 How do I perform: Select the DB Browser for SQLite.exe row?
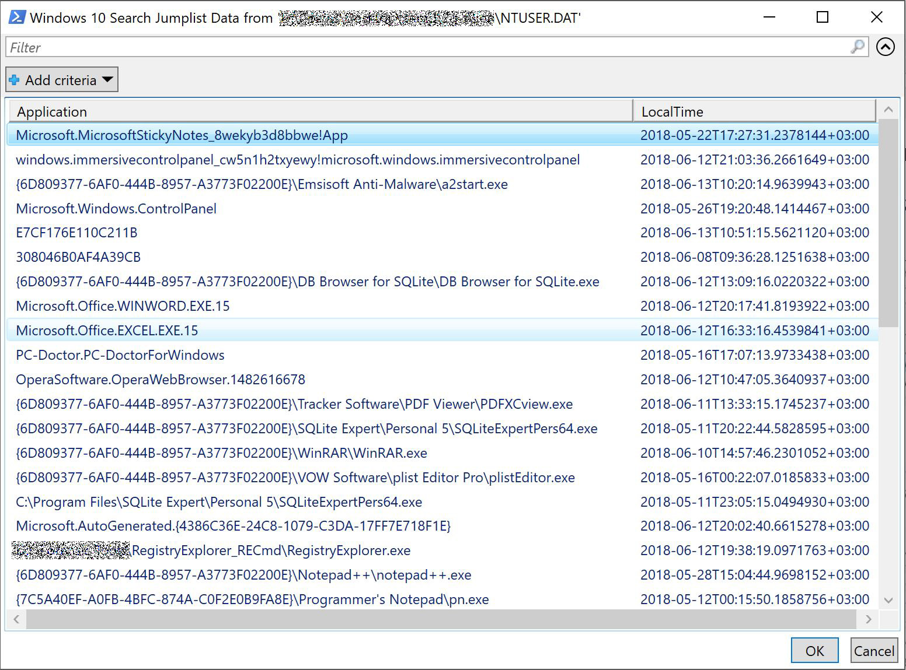[442, 282]
